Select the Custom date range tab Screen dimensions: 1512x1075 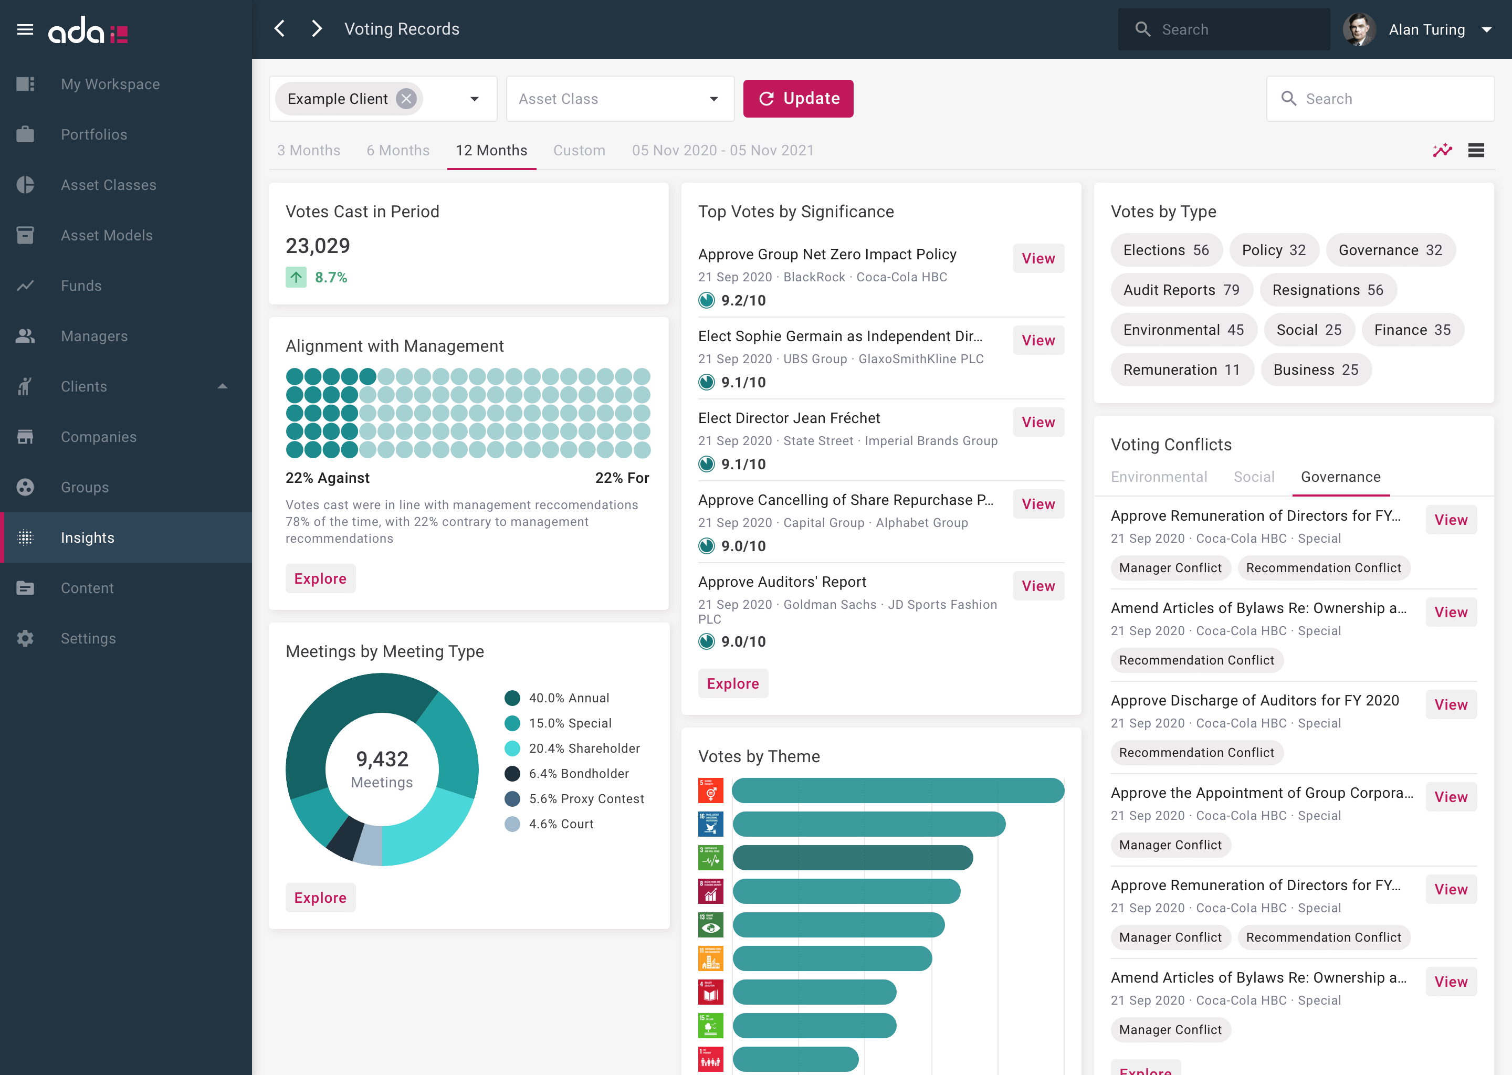(579, 150)
